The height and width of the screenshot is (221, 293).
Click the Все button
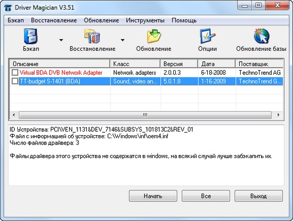pyautogui.click(x=206, y=196)
